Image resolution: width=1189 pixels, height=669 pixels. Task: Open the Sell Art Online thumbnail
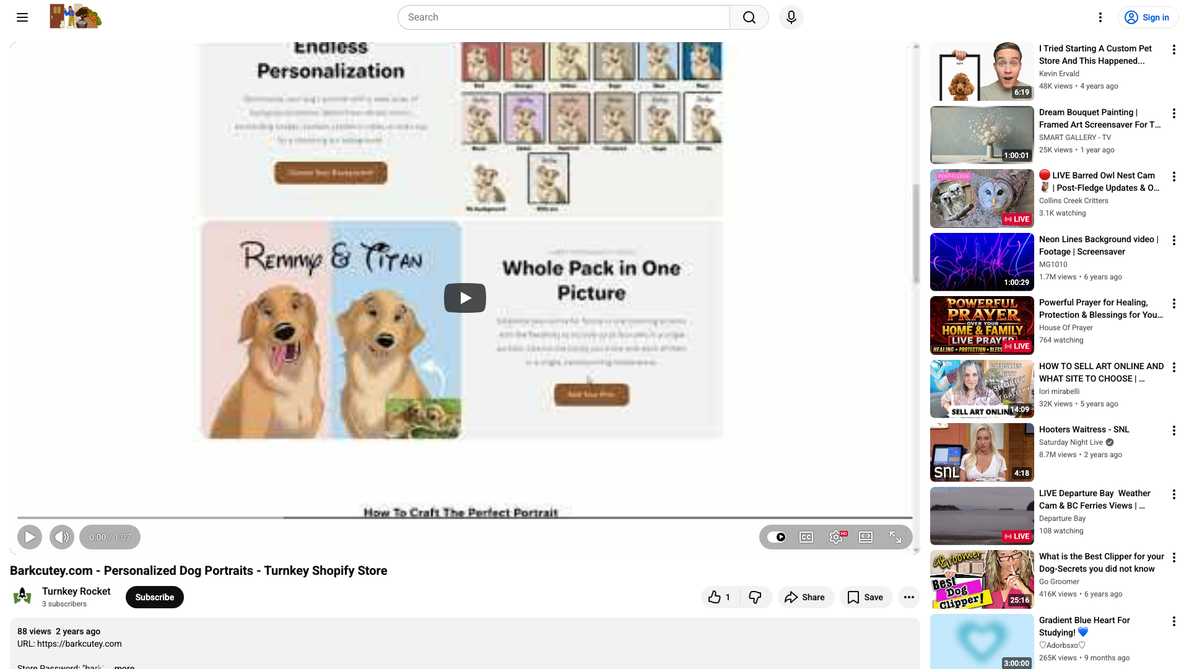click(x=982, y=389)
